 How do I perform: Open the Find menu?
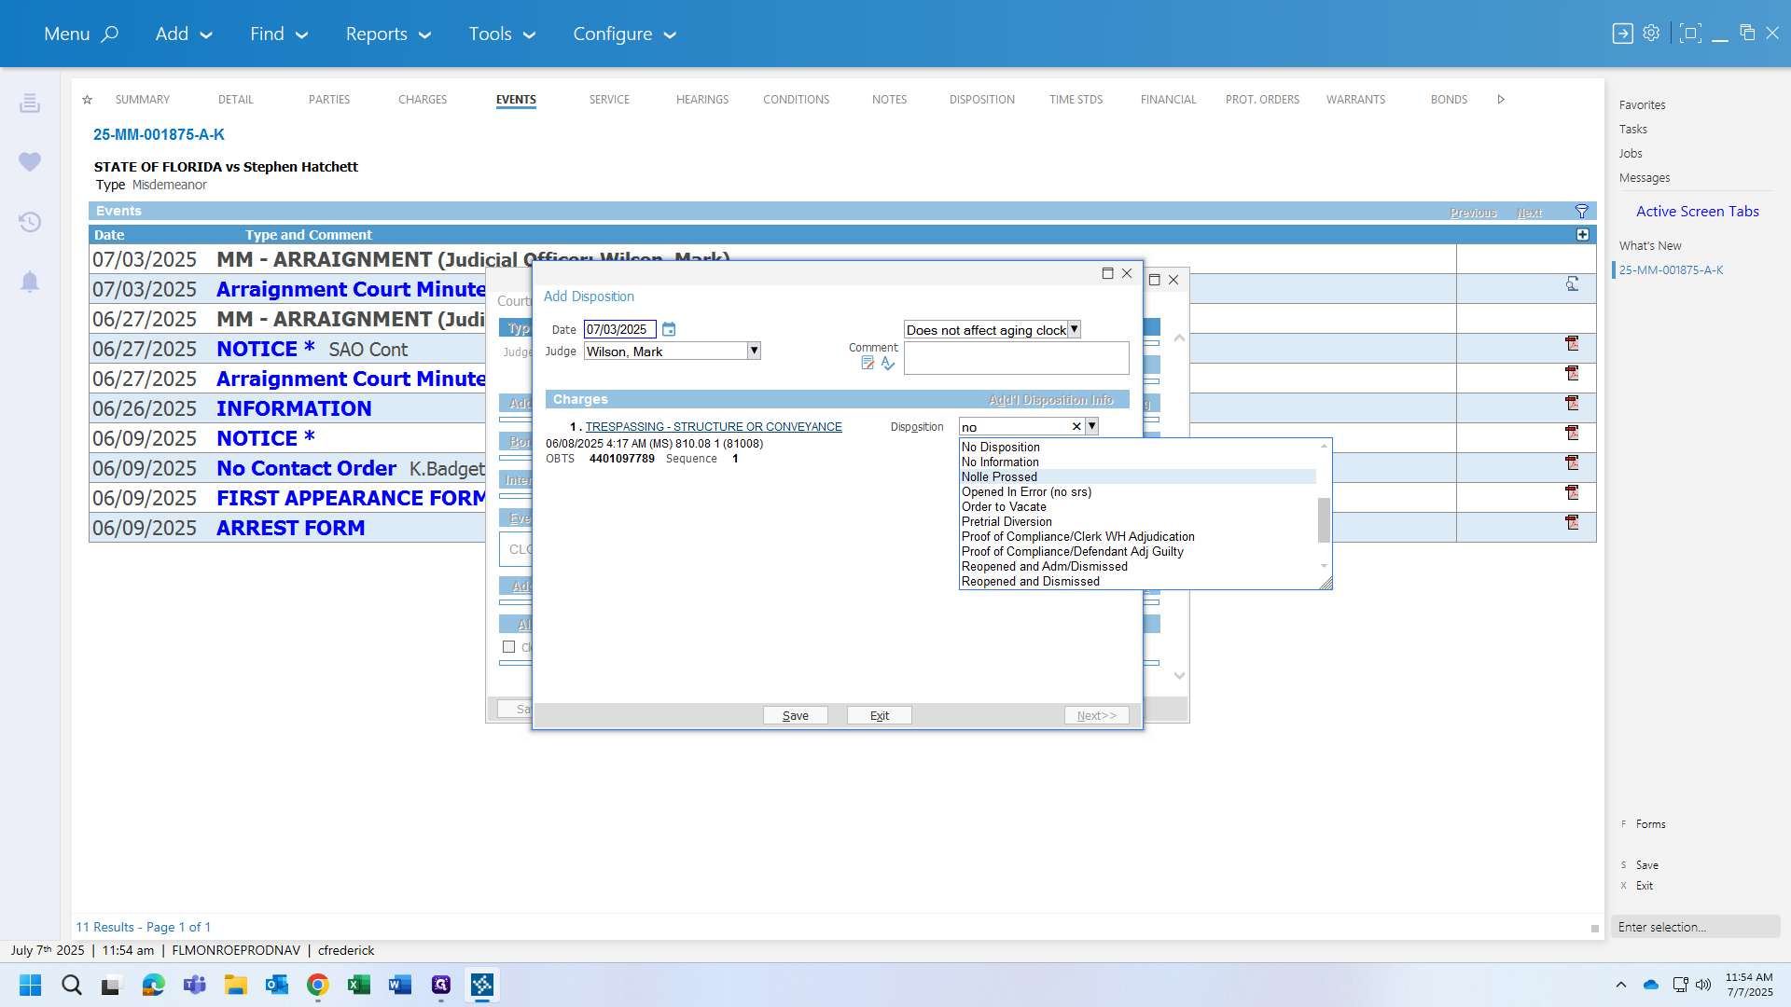click(278, 34)
